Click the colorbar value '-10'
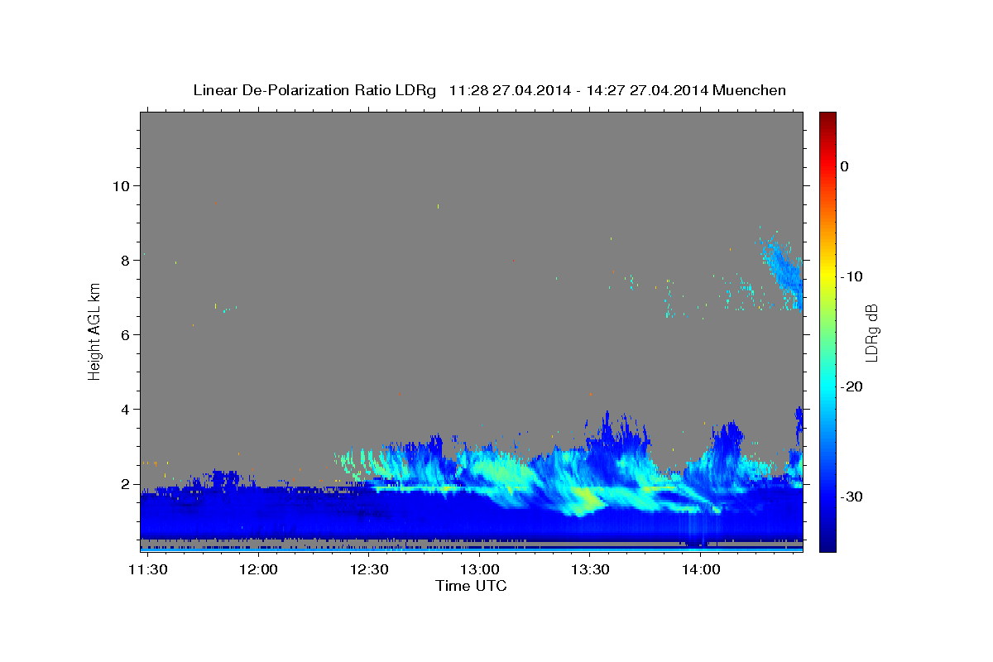This screenshot has width=993, height=662. [x=851, y=276]
